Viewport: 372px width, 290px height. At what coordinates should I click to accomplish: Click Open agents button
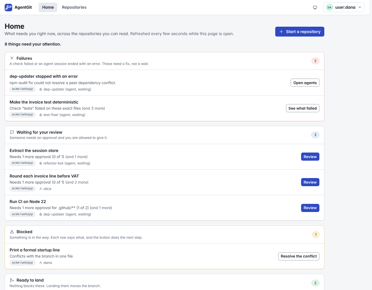(305, 83)
